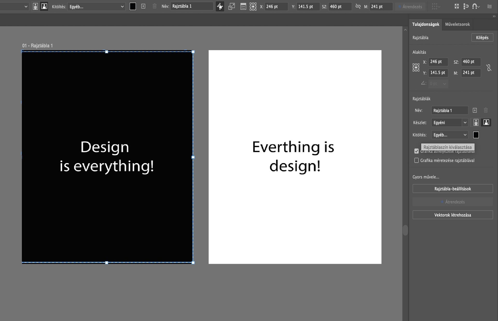This screenshot has height=321, width=498.
Task: Click constrain proportions link in properties panel
Action: click(x=489, y=68)
